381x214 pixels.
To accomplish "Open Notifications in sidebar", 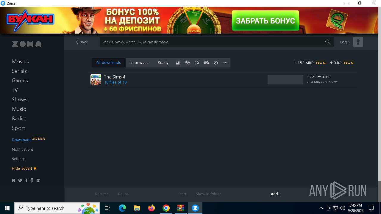I will click(x=23, y=149).
